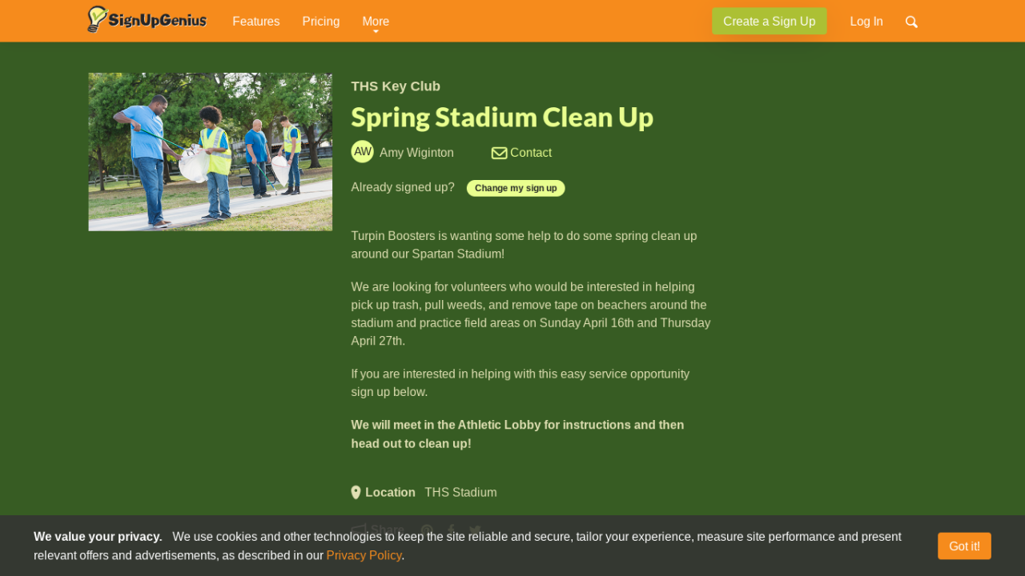
Task: Go to the Pricing page
Action: 321,22
